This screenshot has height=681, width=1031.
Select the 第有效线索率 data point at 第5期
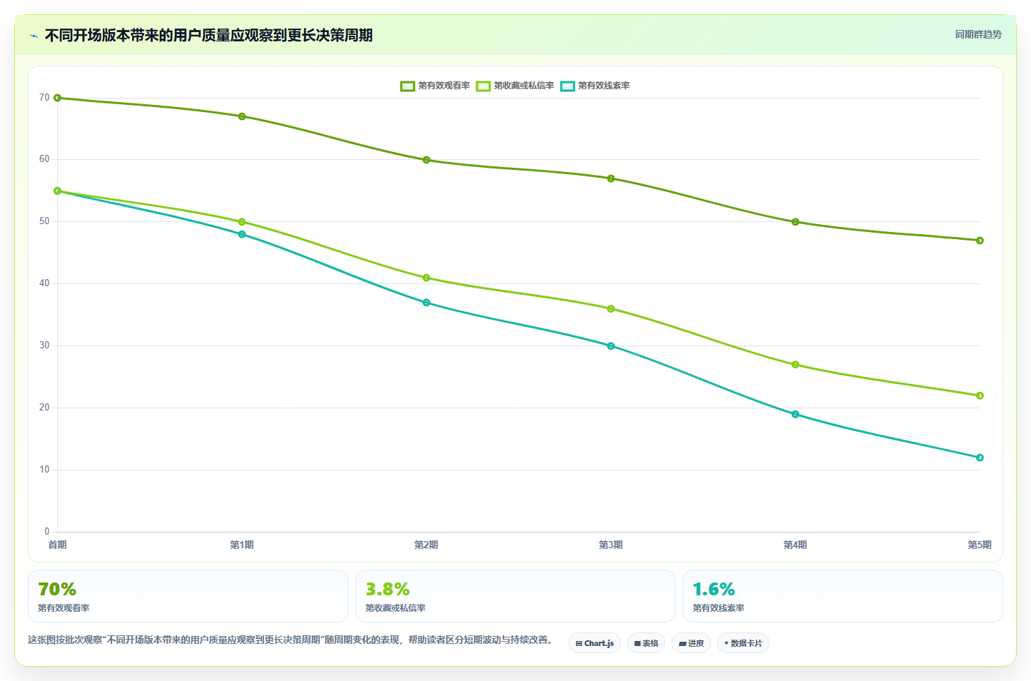pyautogui.click(x=980, y=458)
